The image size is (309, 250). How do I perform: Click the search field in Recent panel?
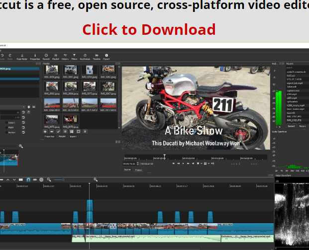click(x=298, y=68)
